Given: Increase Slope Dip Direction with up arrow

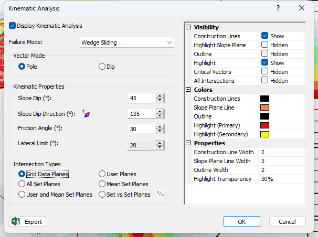Looking at the screenshot, I should pyautogui.click(x=160, y=112).
